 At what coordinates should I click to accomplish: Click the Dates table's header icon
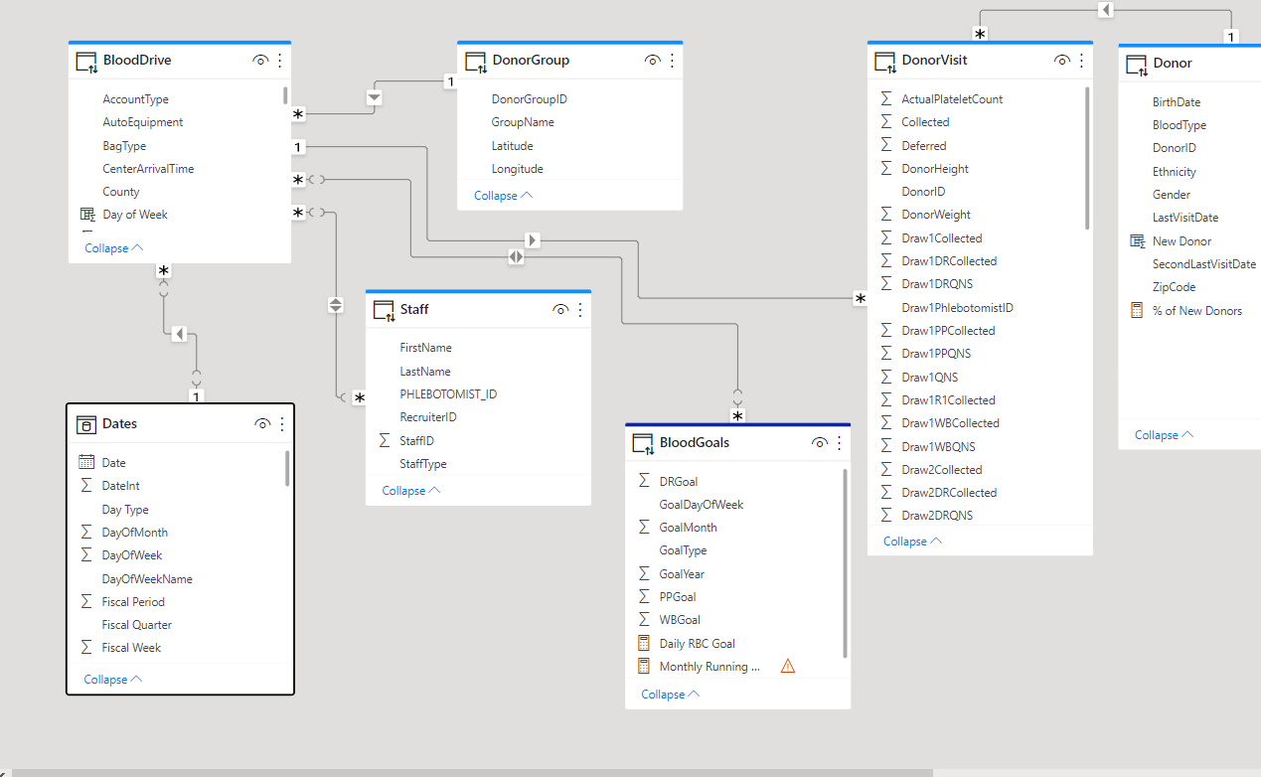(x=86, y=424)
